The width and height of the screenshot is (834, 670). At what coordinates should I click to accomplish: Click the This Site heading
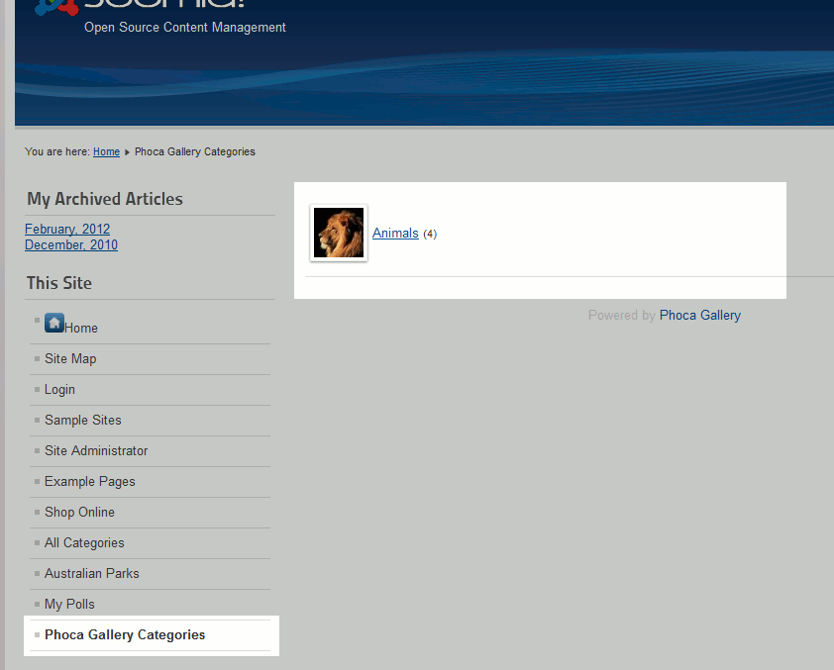click(x=59, y=283)
